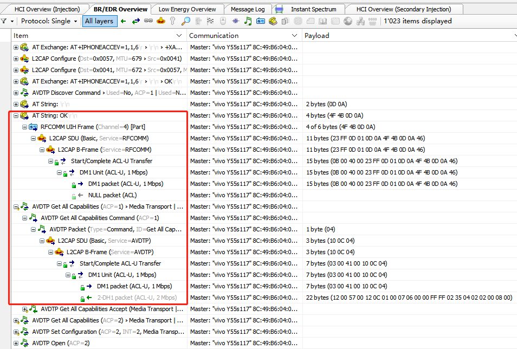Toggle the All layers button
The image size is (517, 349).
point(99,21)
